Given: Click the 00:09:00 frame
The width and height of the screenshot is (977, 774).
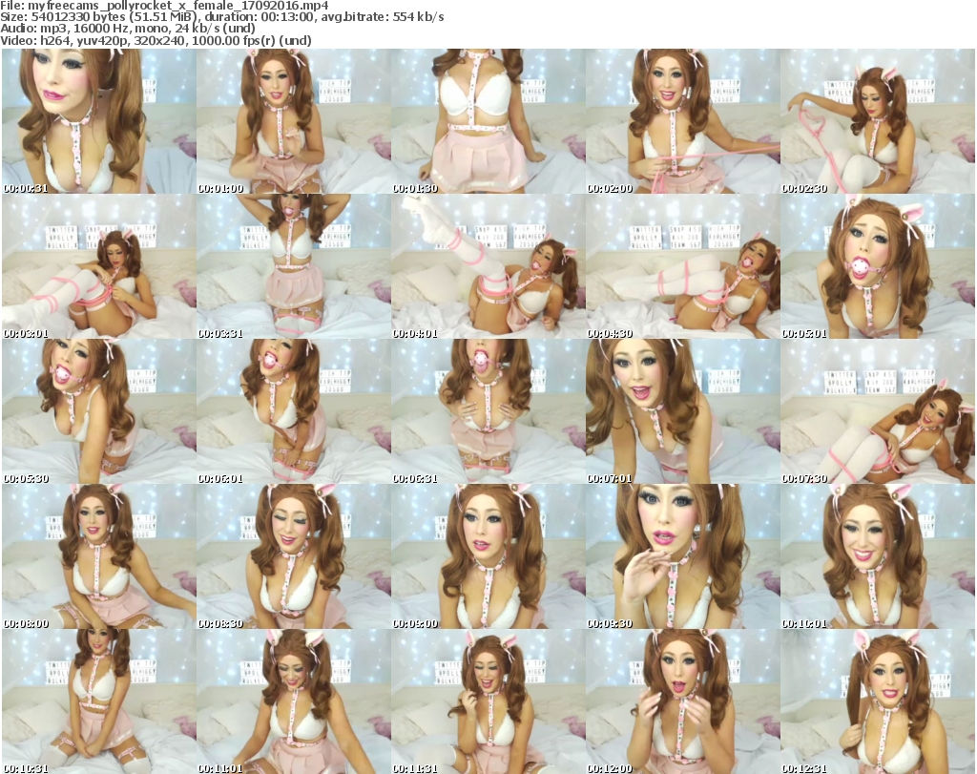Looking at the screenshot, I should click(488, 556).
